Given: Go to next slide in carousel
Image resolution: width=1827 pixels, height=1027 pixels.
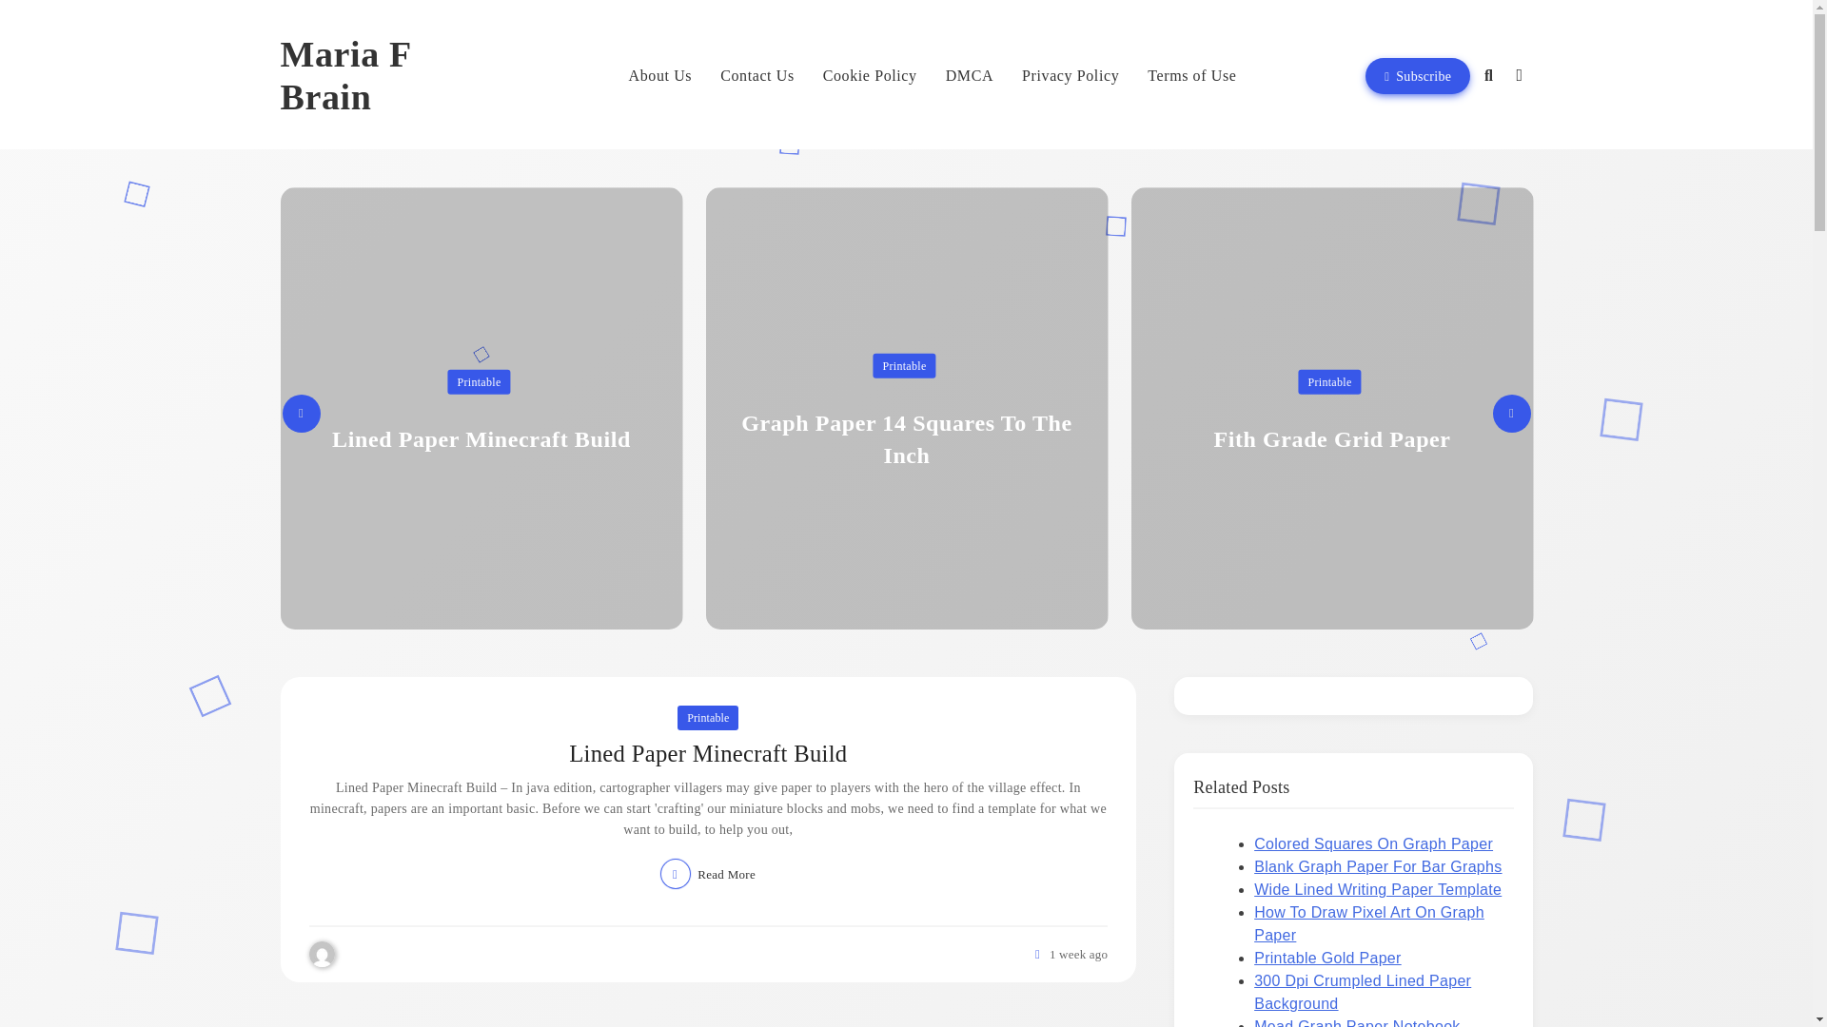Looking at the screenshot, I should 1511,413.
